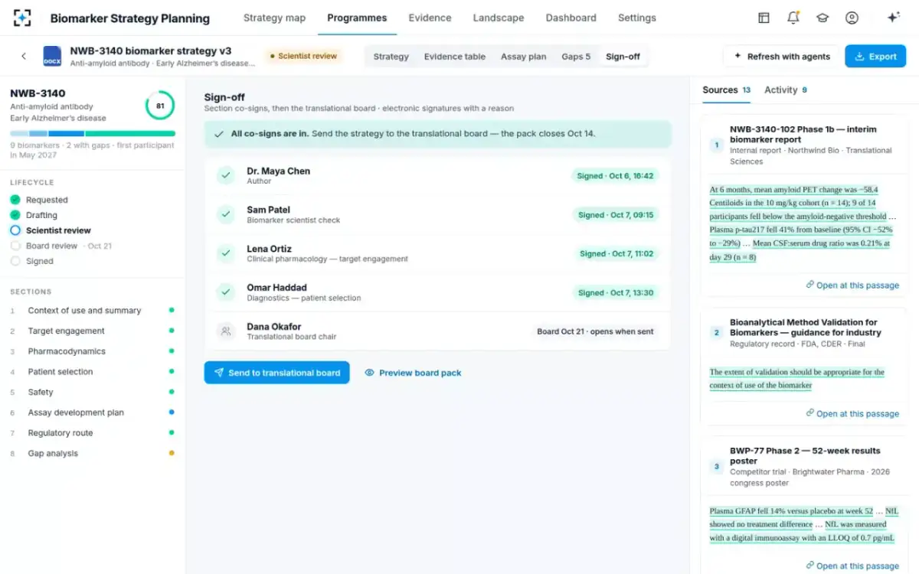Select the Board review lifecycle stage
The image size is (919, 574).
point(61,246)
